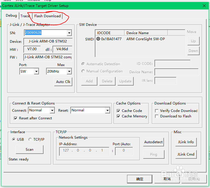Select the TCP/IP interface radio button
This screenshot has height=188, width=210.
[x=30, y=139]
